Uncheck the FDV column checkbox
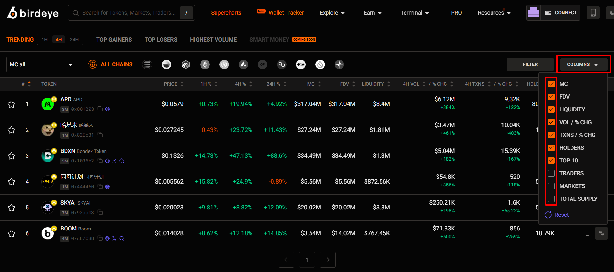Screen dimensions: 614x272 coord(551,97)
